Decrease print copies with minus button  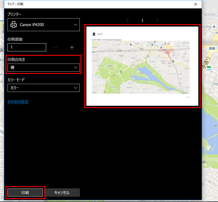[55, 47]
